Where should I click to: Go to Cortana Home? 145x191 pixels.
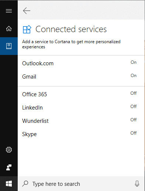[9, 28]
